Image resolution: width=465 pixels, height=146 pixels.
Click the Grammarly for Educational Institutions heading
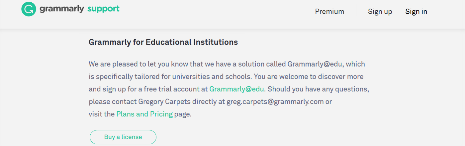pyautogui.click(x=163, y=42)
